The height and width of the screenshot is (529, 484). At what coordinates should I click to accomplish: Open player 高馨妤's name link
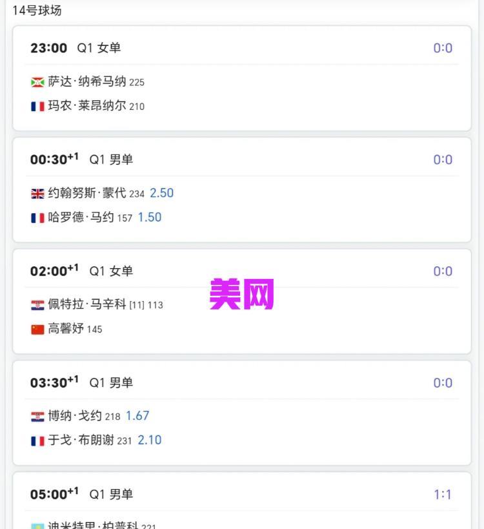coord(66,329)
